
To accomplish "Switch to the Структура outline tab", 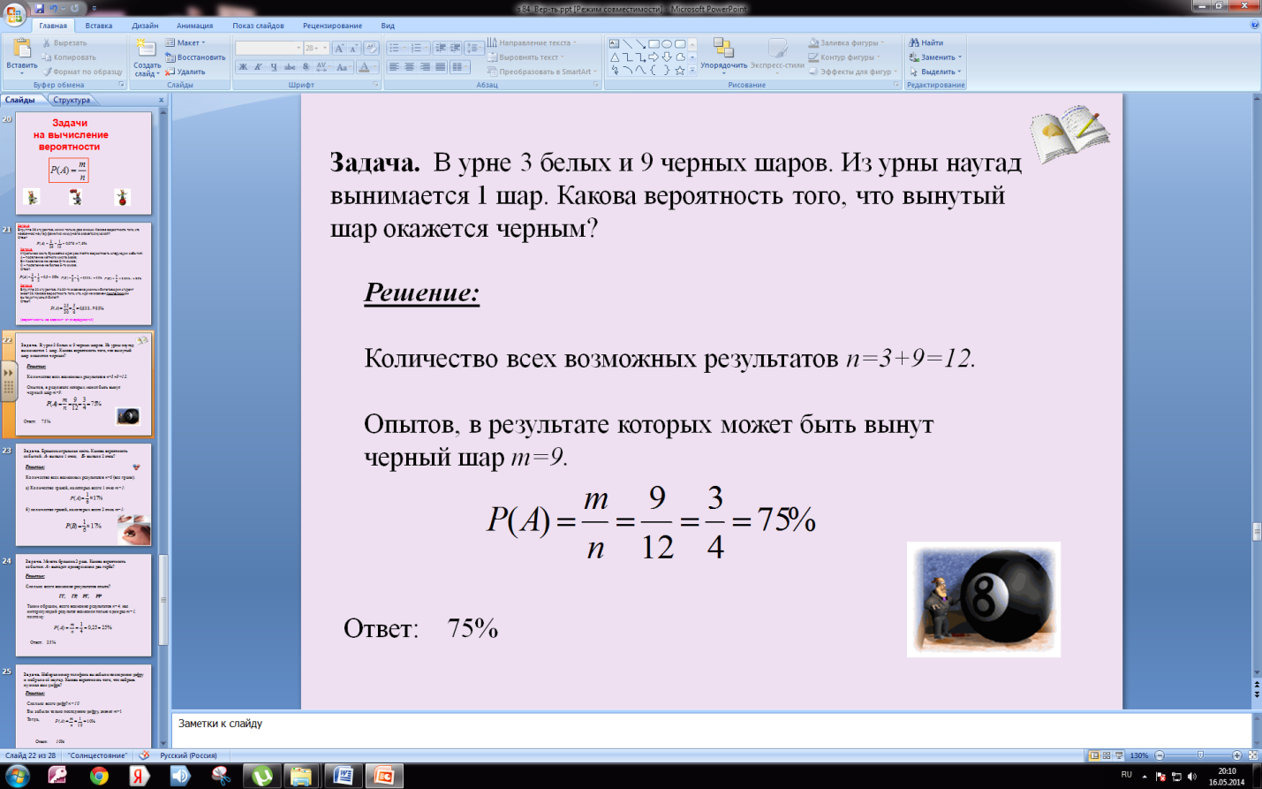I will (x=71, y=100).
